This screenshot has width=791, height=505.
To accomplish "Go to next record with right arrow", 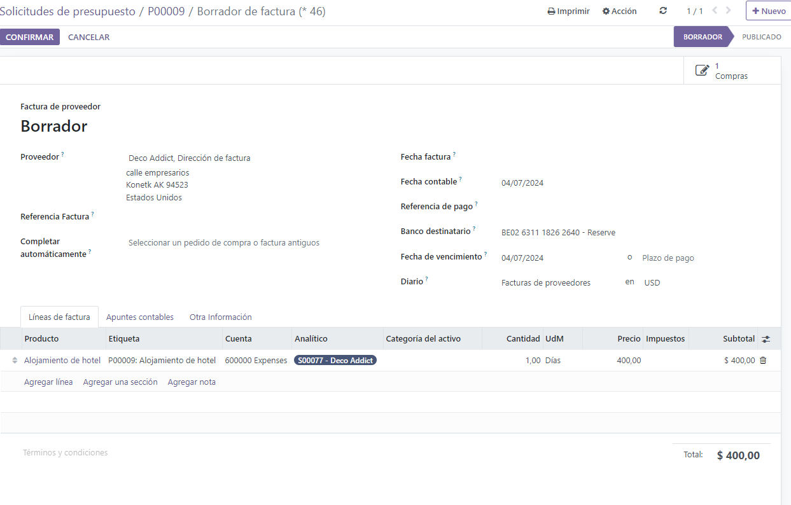I will pos(729,11).
